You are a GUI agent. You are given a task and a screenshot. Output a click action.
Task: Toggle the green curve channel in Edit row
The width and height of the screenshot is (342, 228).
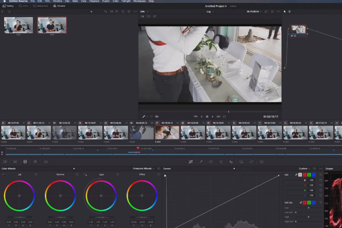pyautogui.click(x=309, y=175)
